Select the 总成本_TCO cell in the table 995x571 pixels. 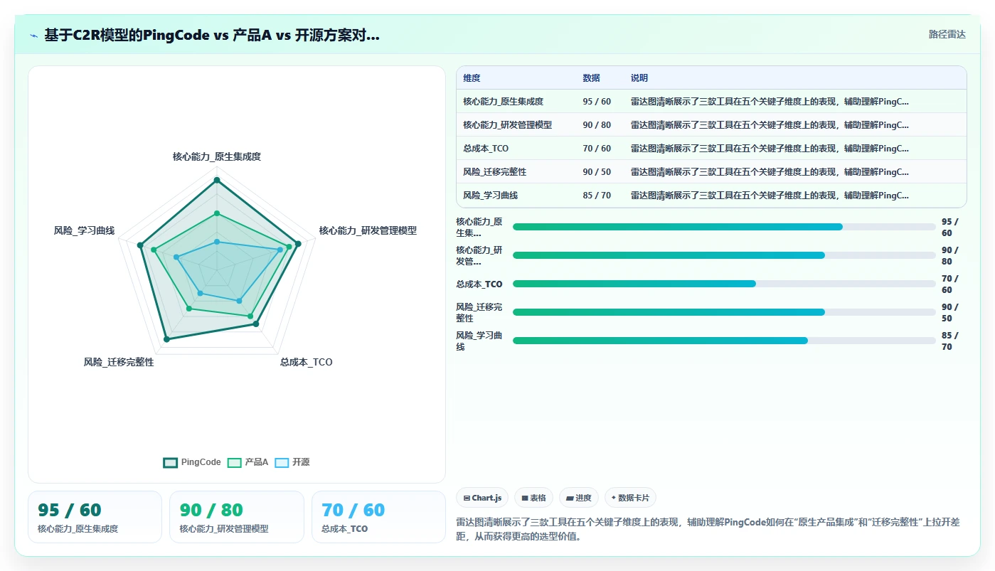tap(486, 149)
